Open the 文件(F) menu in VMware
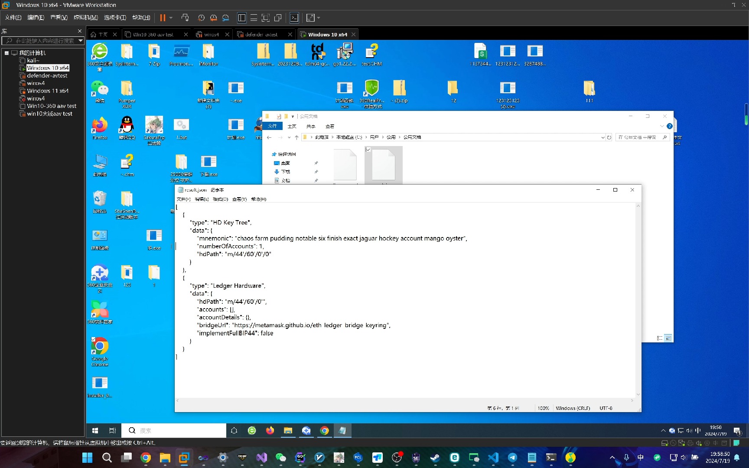Viewport: 749px width, 468px height. tap(13, 17)
